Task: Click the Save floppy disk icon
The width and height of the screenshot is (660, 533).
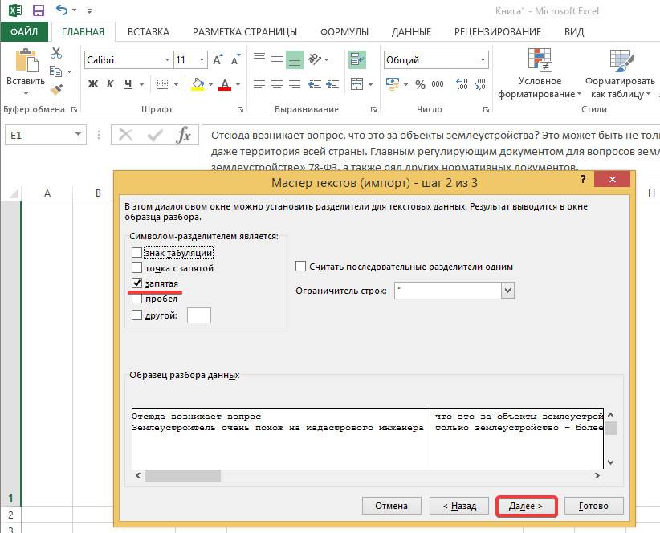Action: point(38,11)
